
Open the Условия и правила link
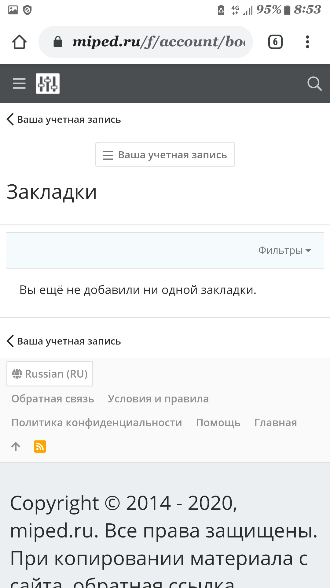158,399
